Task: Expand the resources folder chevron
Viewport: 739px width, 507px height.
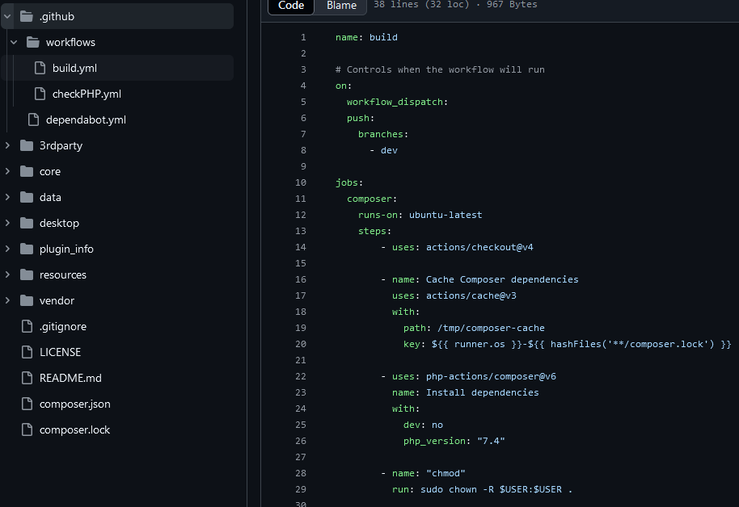Action: (7, 274)
